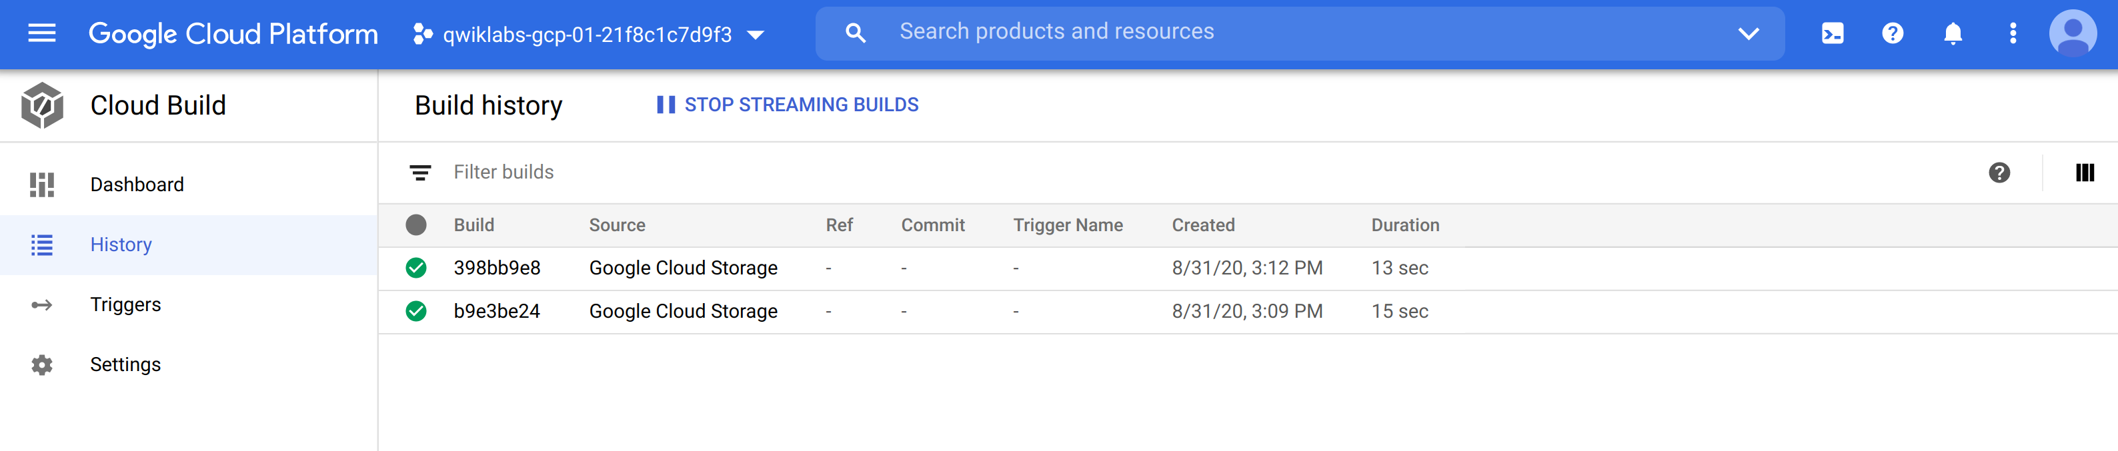Open Triggers in sidebar

pyautogui.click(x=188, y=304)
